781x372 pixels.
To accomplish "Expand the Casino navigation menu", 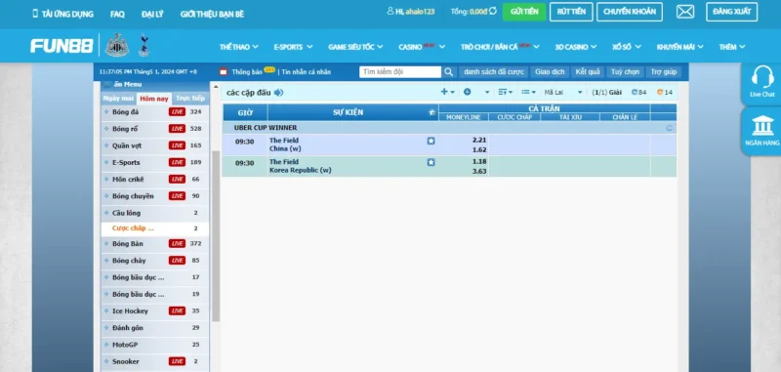I will (x=422, y=47).
